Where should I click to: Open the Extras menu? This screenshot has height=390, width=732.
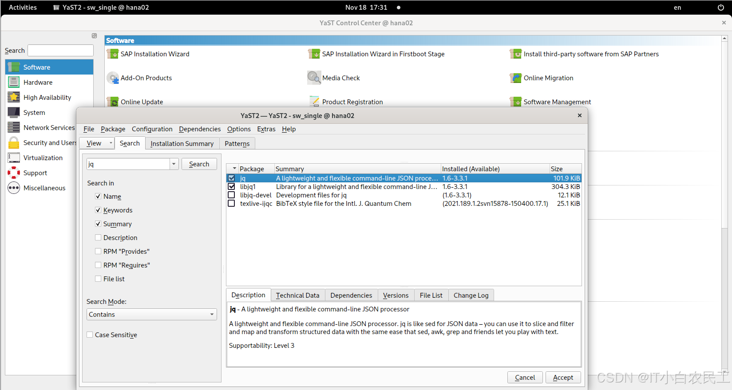266,129
